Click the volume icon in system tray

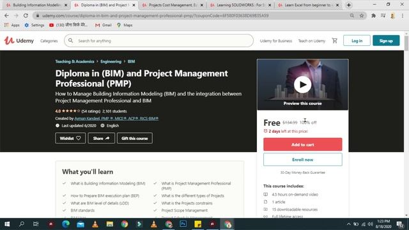coord(371,224)
